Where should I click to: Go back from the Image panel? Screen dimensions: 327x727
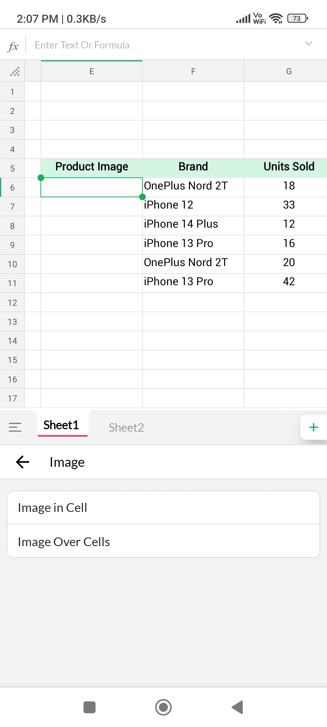tap(23, 462)
